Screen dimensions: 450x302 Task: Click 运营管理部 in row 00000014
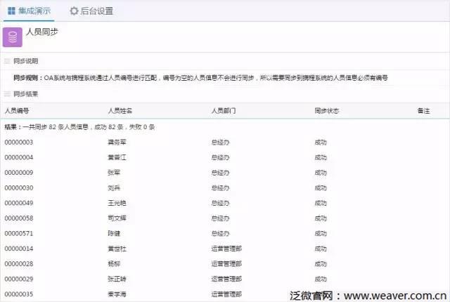tap(226, 249)
